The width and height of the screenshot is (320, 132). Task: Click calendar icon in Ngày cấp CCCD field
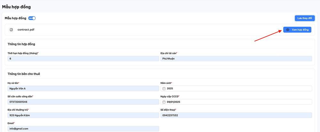(164, 102)
